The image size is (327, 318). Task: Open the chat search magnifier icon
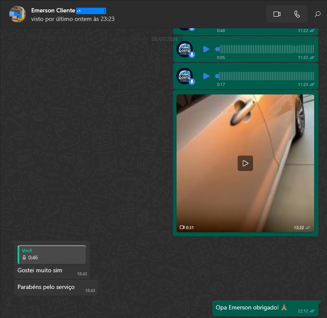click(x=318, y=14)
